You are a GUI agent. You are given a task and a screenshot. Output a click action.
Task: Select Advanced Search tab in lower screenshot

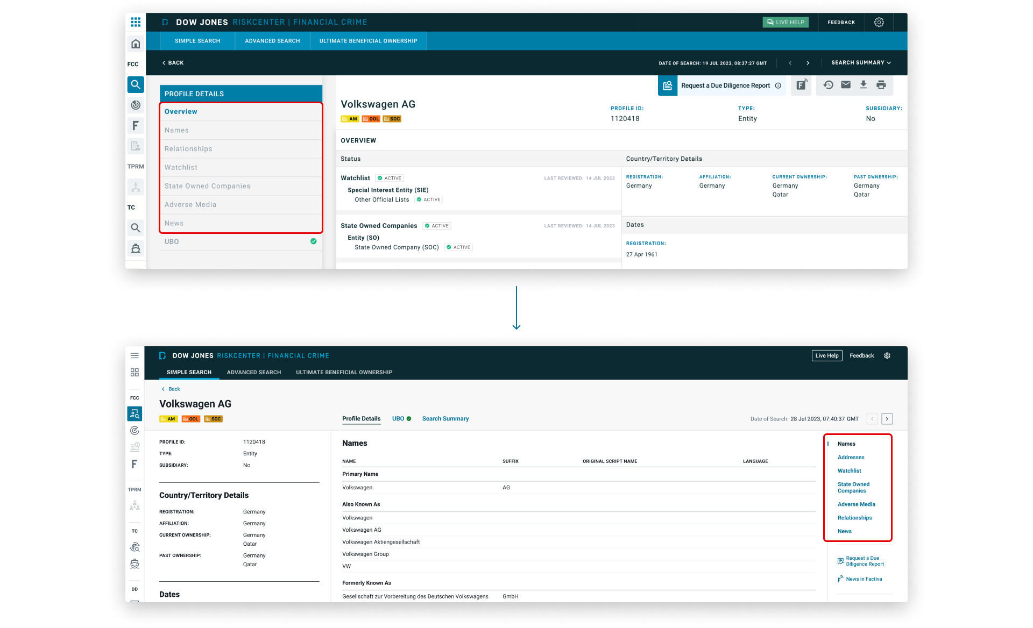(254, 372)
